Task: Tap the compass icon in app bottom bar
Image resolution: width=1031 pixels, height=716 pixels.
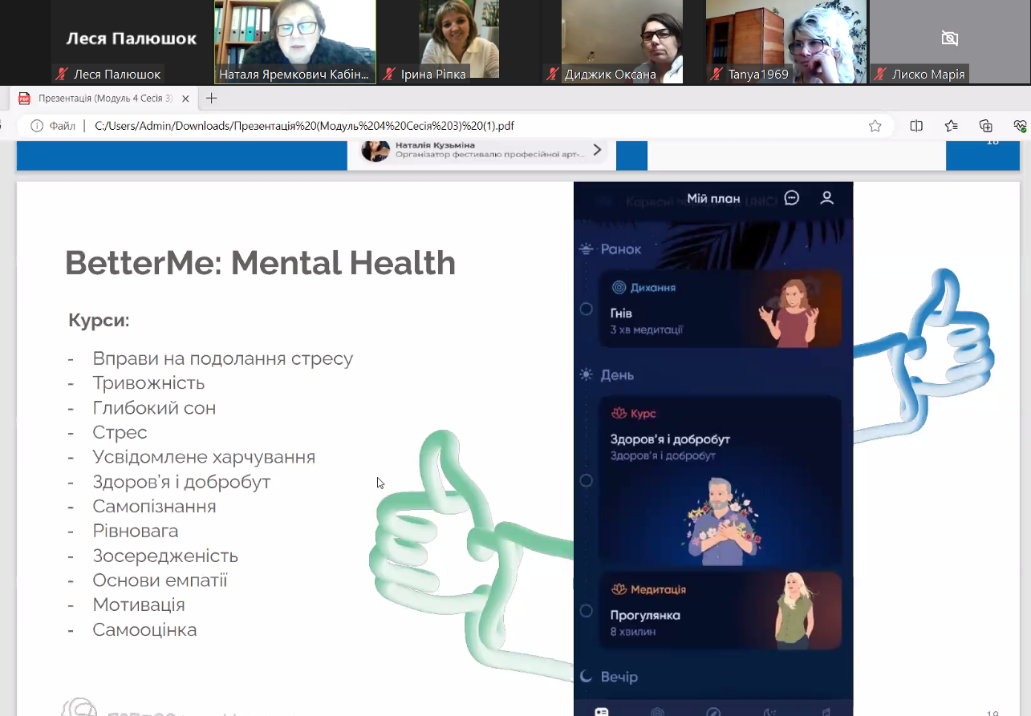Action: [713, 711]
